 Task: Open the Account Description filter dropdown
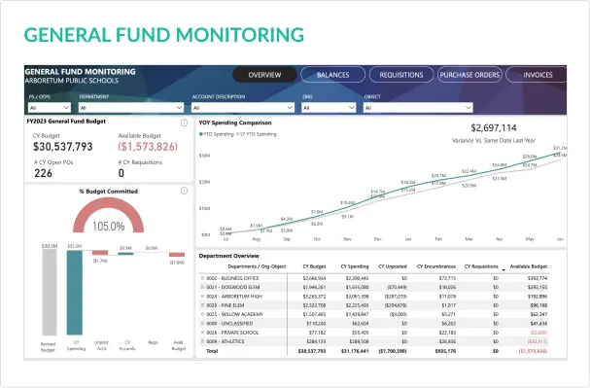point(243,108)
